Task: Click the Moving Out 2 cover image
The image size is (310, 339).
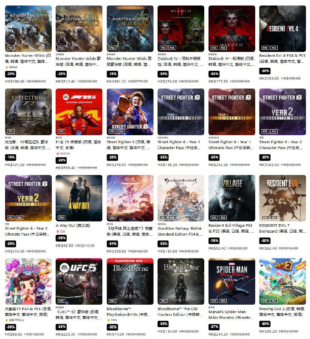Action: point(282,281)
